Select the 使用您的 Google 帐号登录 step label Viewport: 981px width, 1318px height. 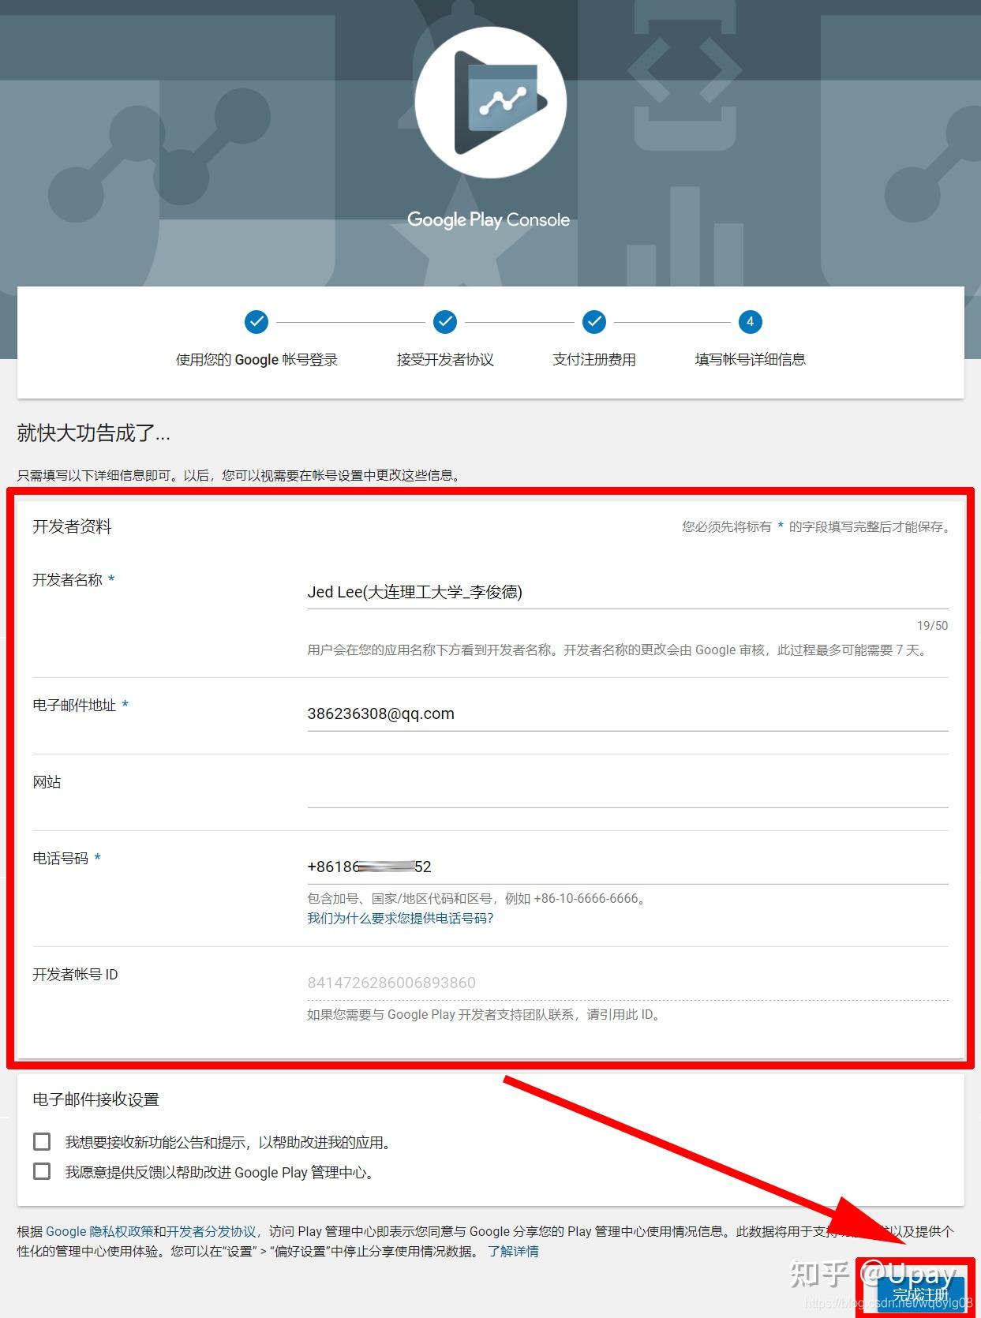pyautogui.click(x=256, y=360)
